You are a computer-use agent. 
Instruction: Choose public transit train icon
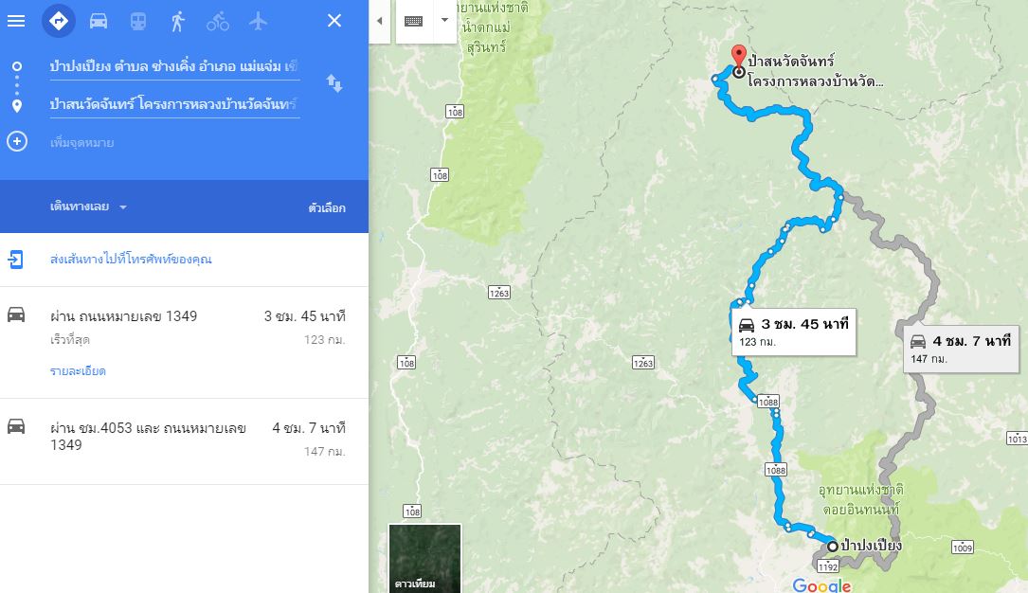click(x=137, y=21)
